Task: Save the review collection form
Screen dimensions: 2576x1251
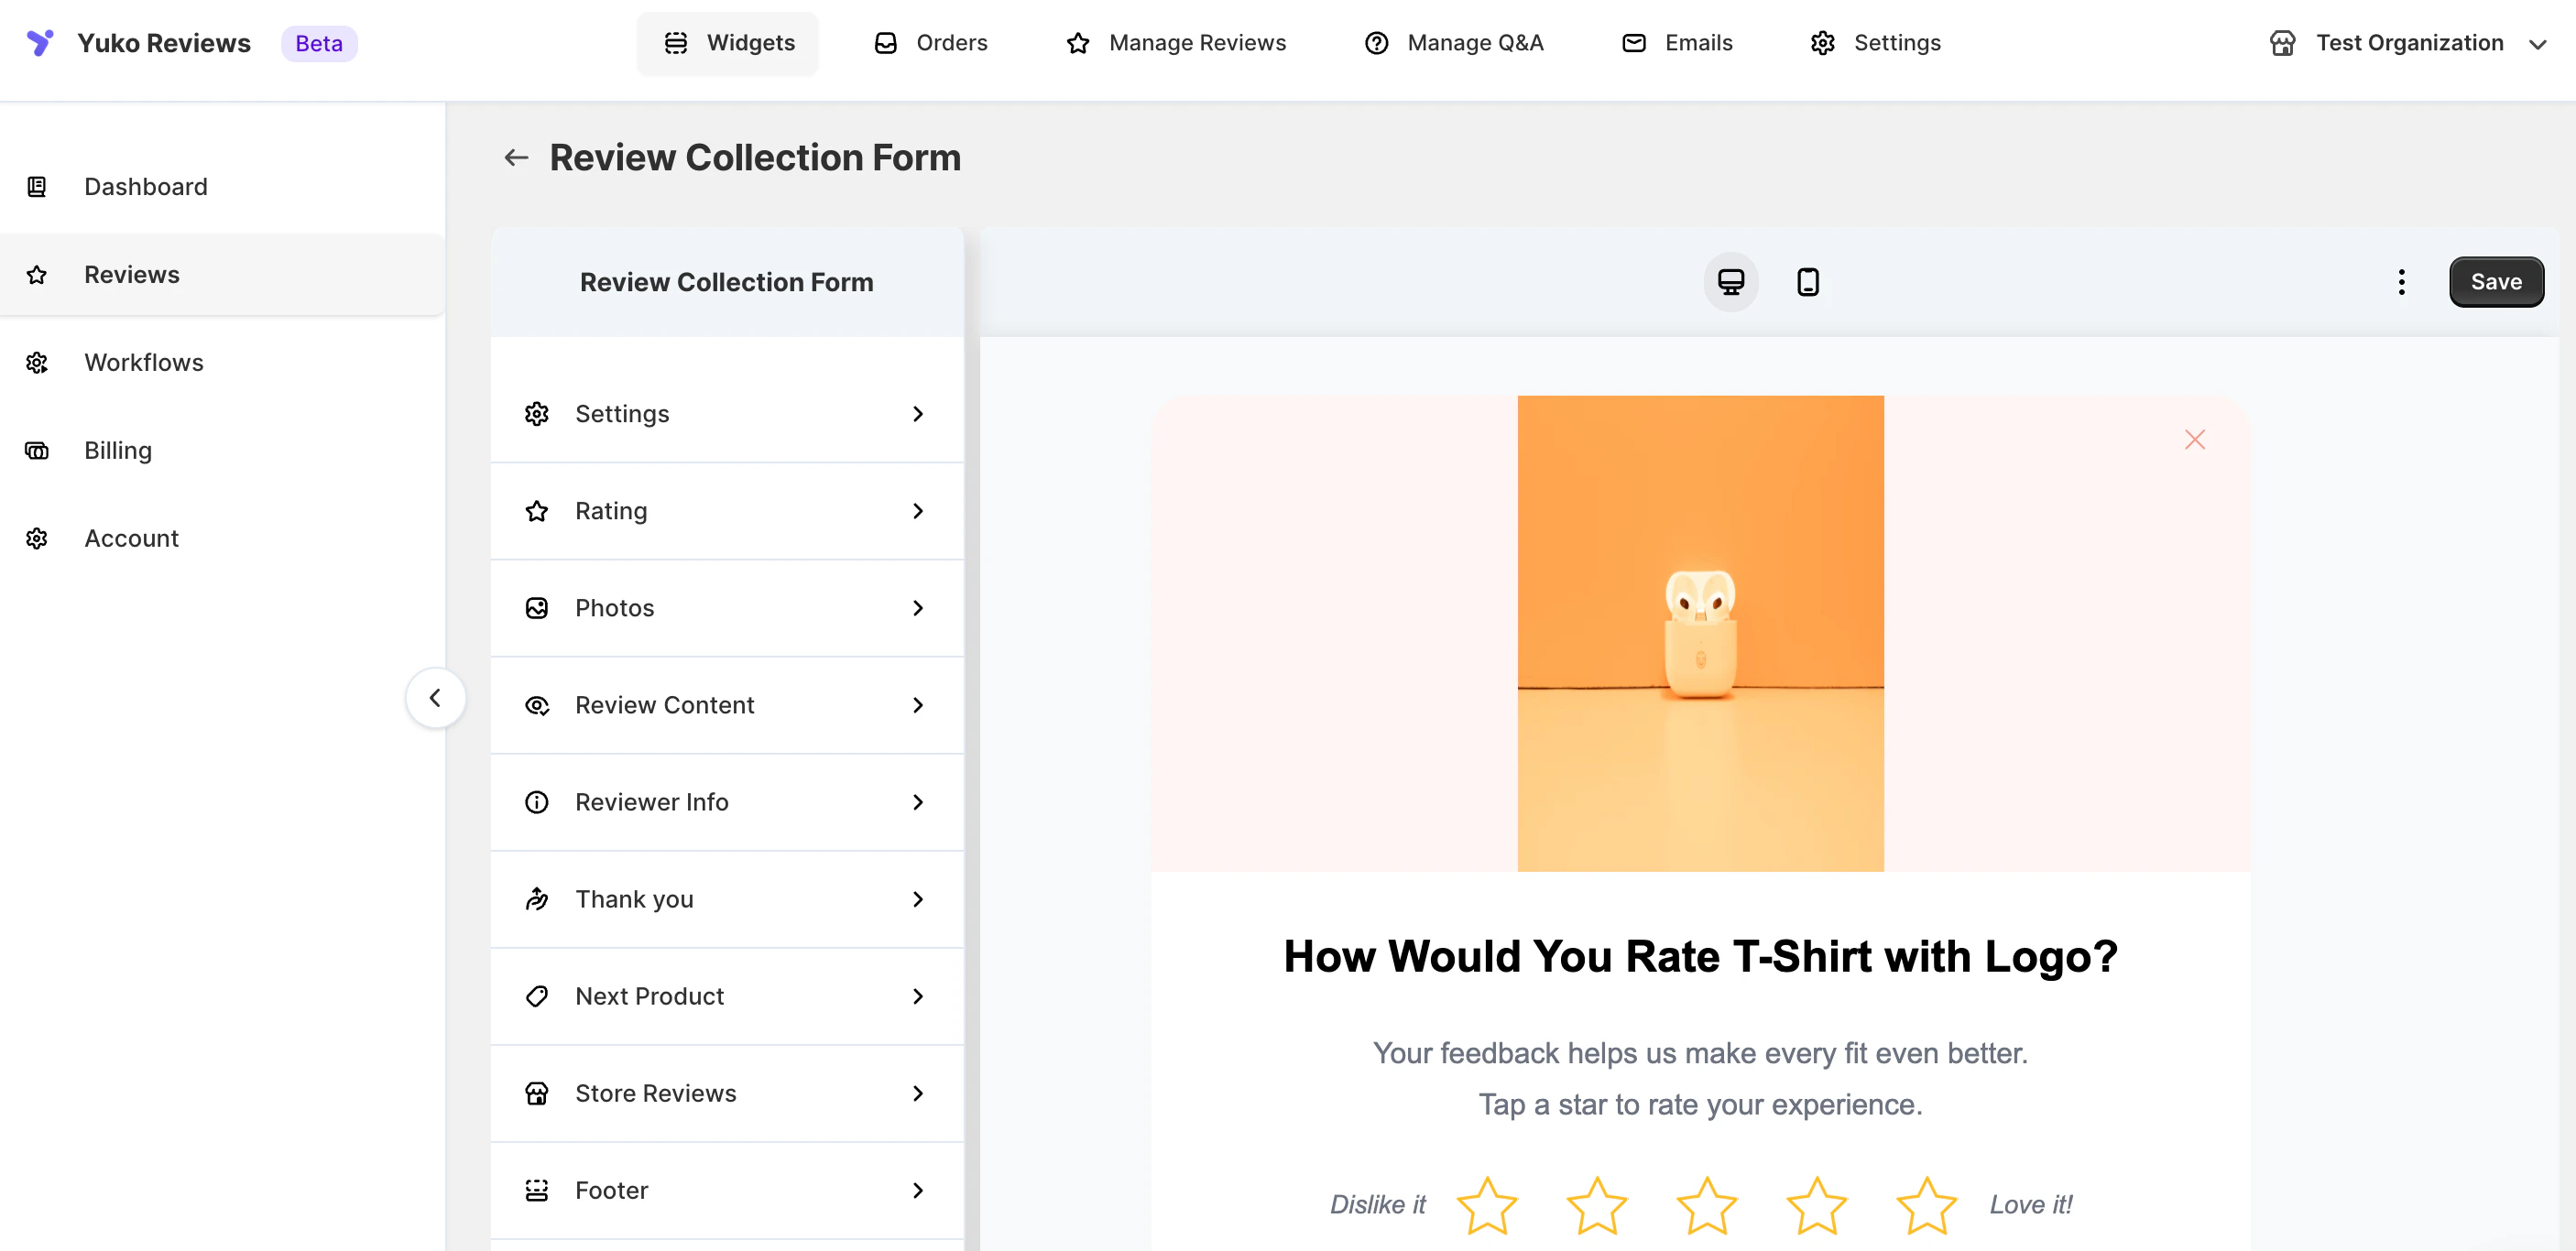Action: pyautogui.click(x=2496, y=282)
